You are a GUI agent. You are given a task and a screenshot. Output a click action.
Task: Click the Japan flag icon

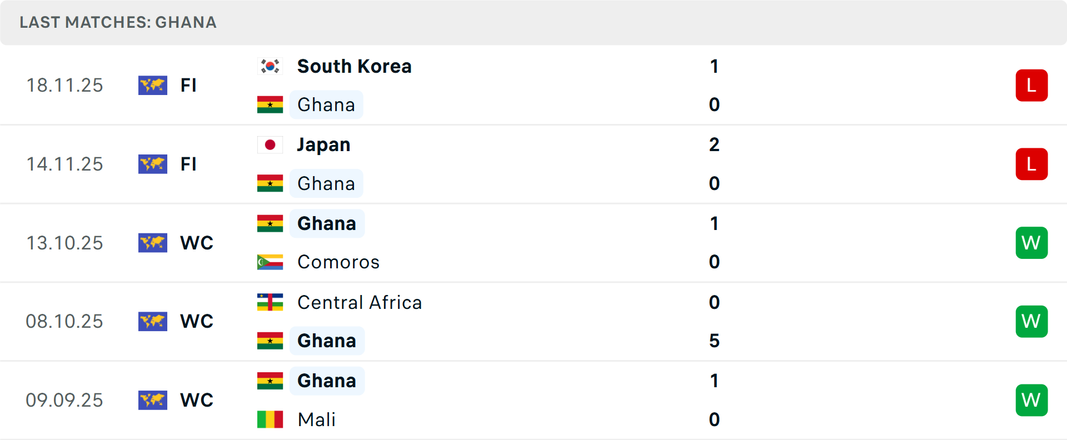tap(270, 144)
